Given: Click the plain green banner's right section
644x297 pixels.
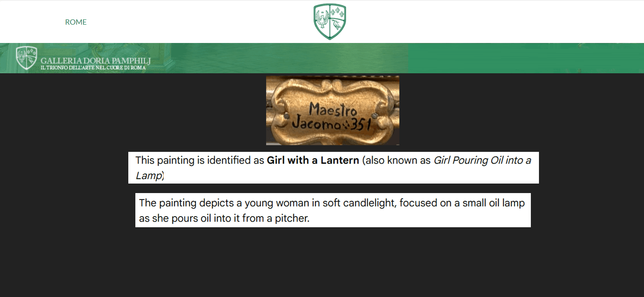Looking at the screenshot, I should coord(525,58).
